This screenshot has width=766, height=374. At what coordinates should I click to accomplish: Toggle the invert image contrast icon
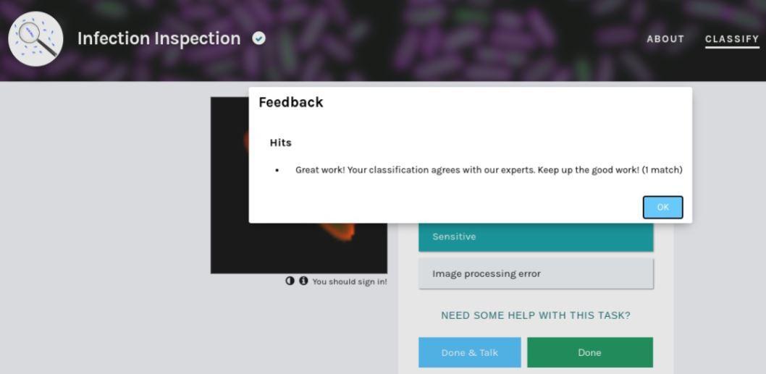point(290,281)
